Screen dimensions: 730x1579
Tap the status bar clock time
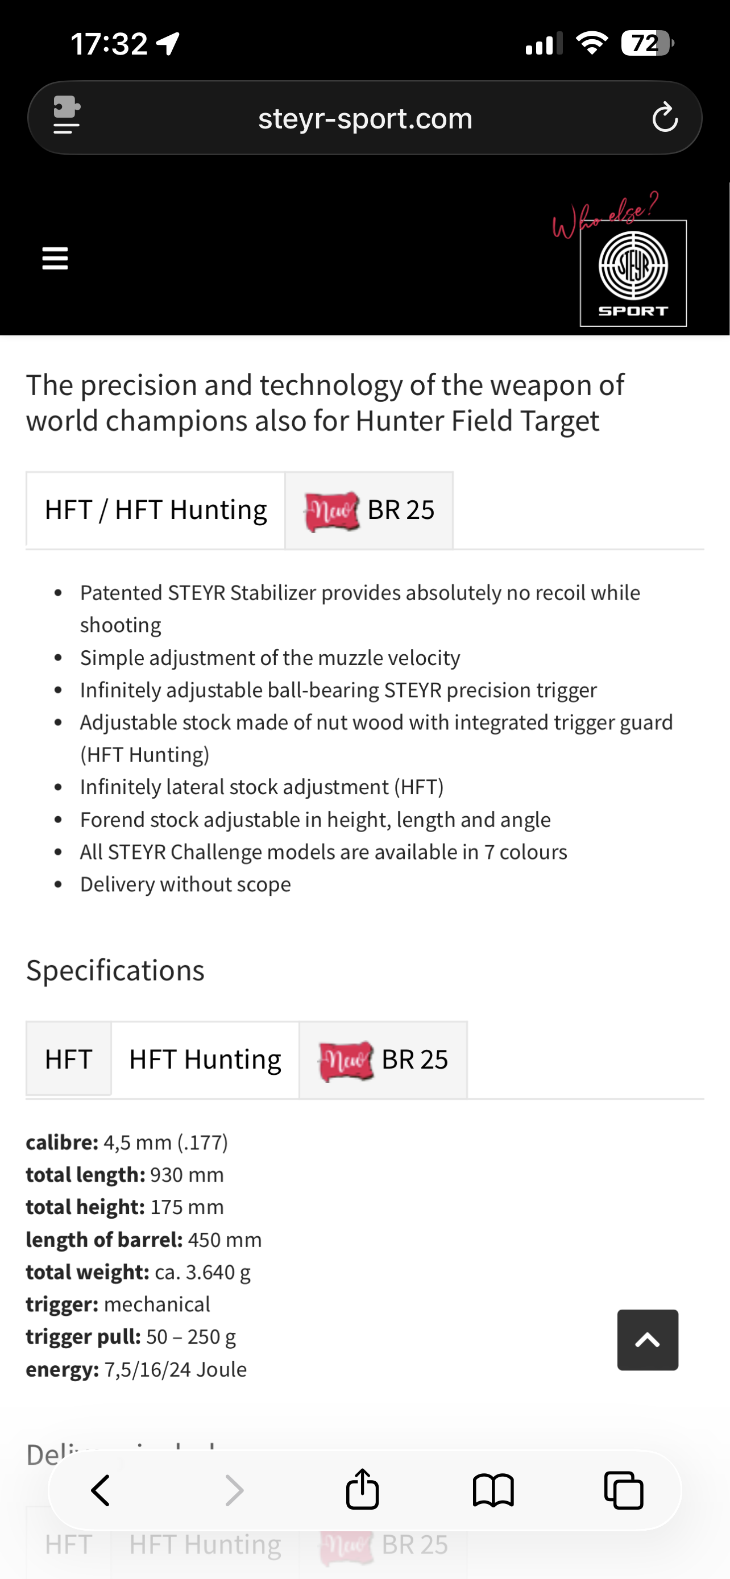109,44
